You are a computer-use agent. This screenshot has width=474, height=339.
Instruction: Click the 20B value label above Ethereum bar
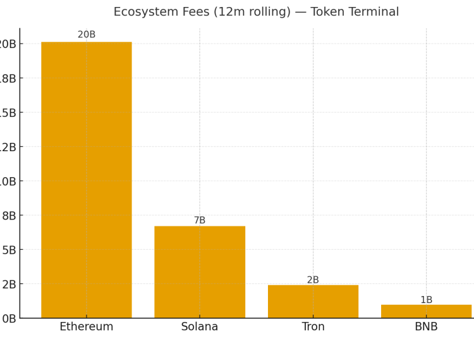tap(87, 35)
